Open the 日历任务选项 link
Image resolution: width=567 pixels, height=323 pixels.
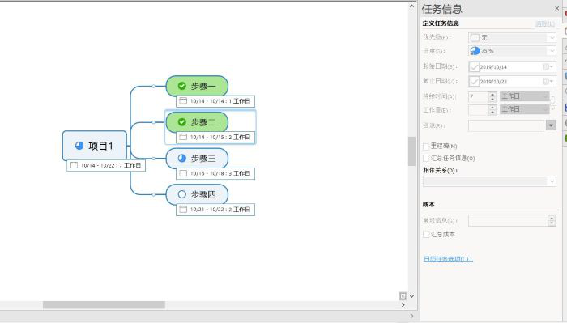(x=448, y=259)
